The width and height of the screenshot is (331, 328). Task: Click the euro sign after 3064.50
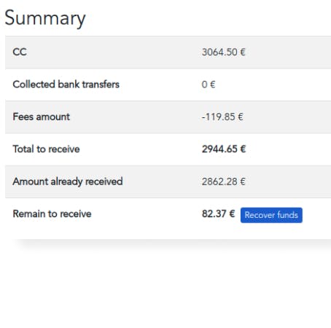(243, 52)
